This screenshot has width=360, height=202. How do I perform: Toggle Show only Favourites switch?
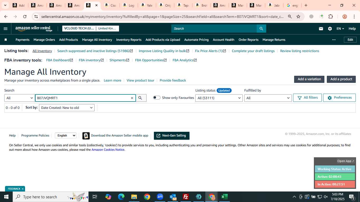(x=157, y=98)
